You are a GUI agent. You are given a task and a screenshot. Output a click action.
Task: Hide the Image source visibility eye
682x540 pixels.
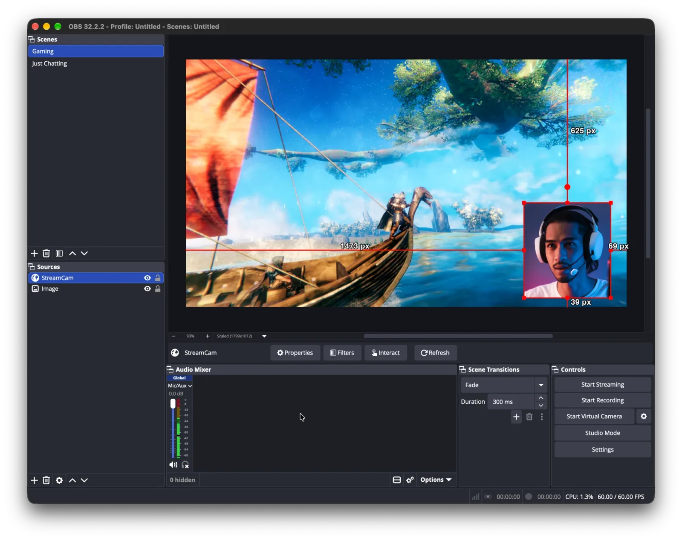[x=147, y=289]
